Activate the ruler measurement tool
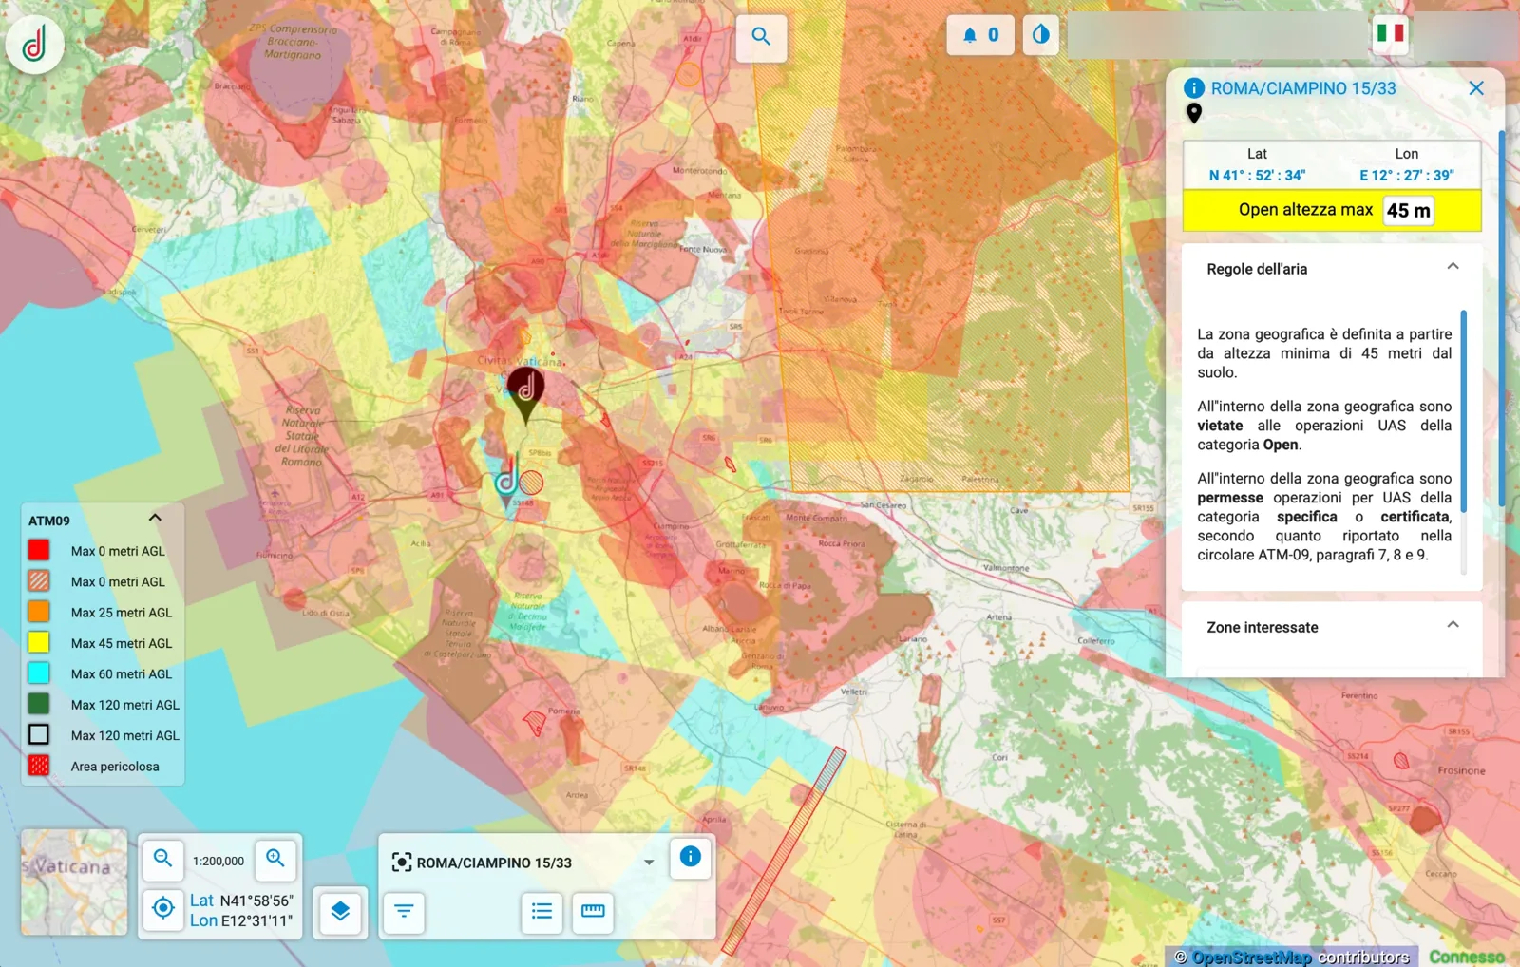The height and width of the screenshot is (967, 1520). click(593, 912)
